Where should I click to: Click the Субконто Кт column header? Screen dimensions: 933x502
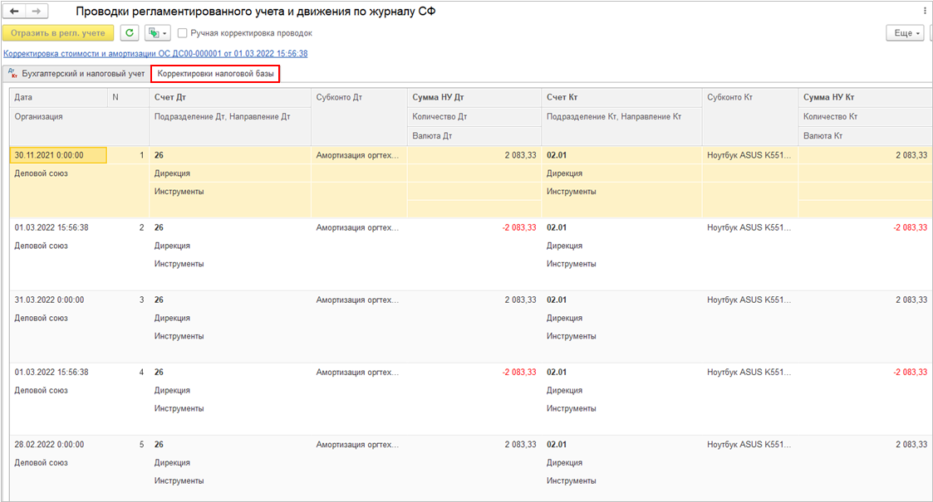click(x=731, y=98)
